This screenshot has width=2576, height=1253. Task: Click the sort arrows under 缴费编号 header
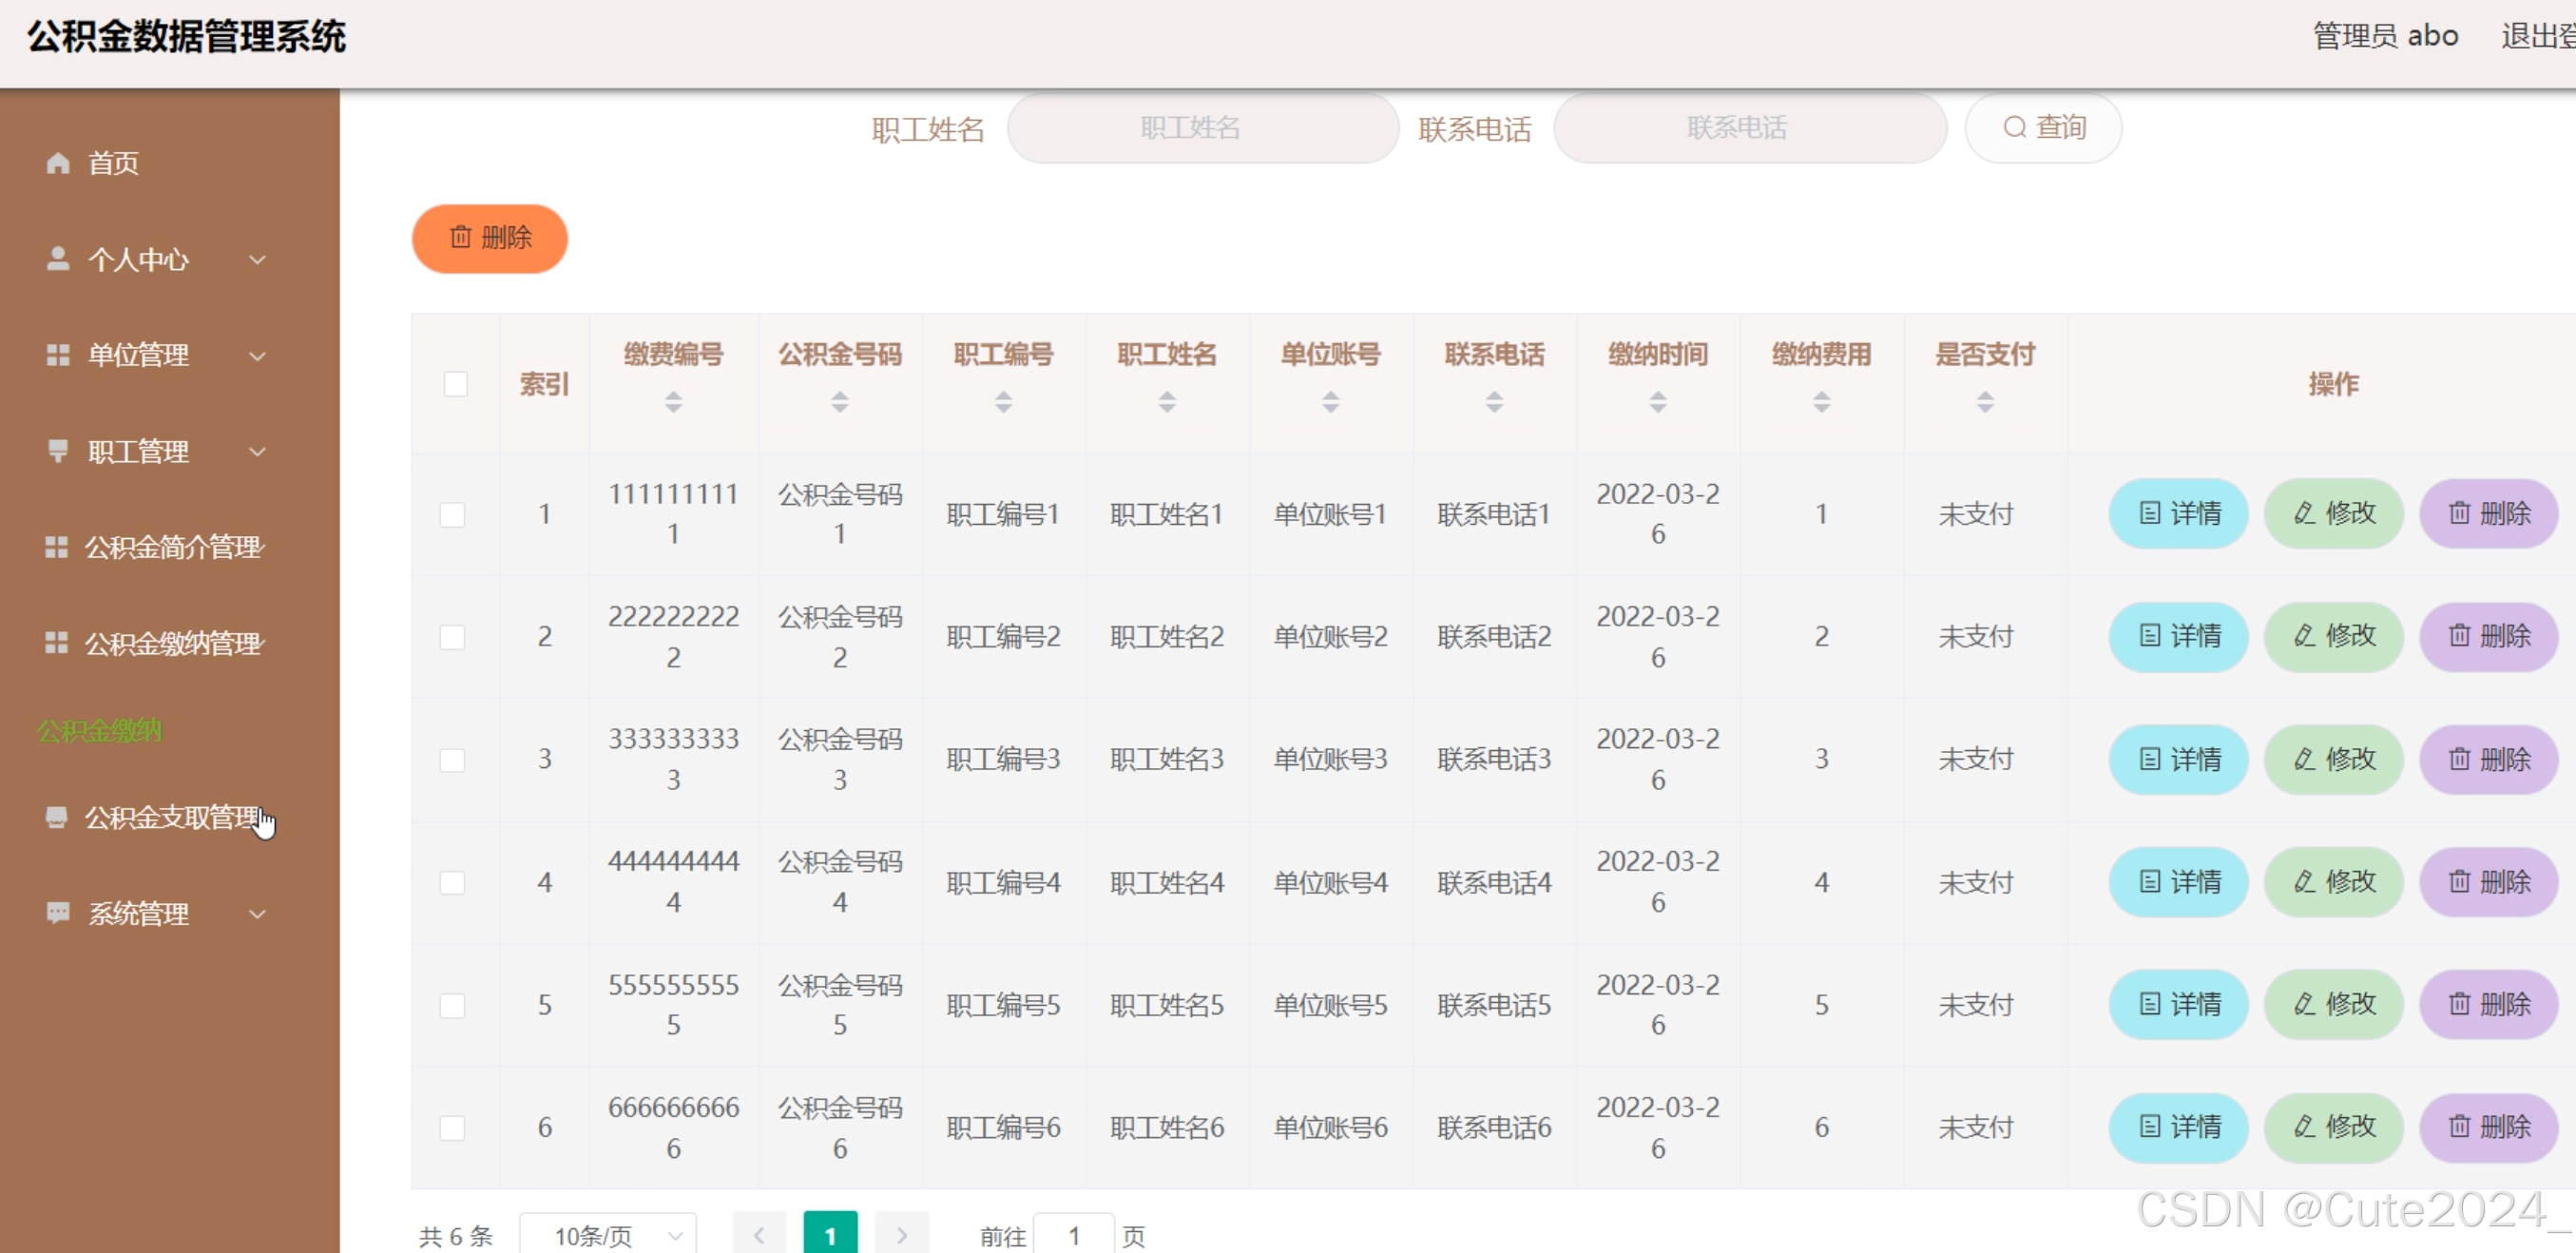[x=673, y=402]
